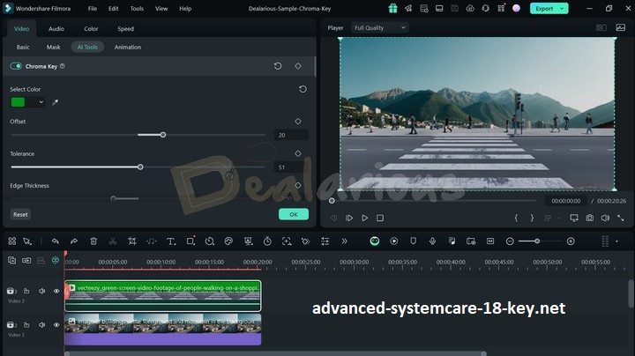
Task: Click the microphone voiceover icon
Action: tap(433, 241)
